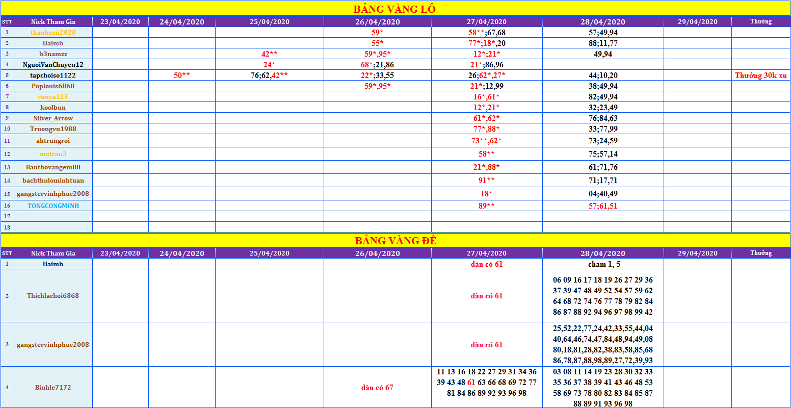Image resolution: width=791 pixels, height=408 pixels.
Task: Select nick Silver_Arrow
Action: click(53, 118)
